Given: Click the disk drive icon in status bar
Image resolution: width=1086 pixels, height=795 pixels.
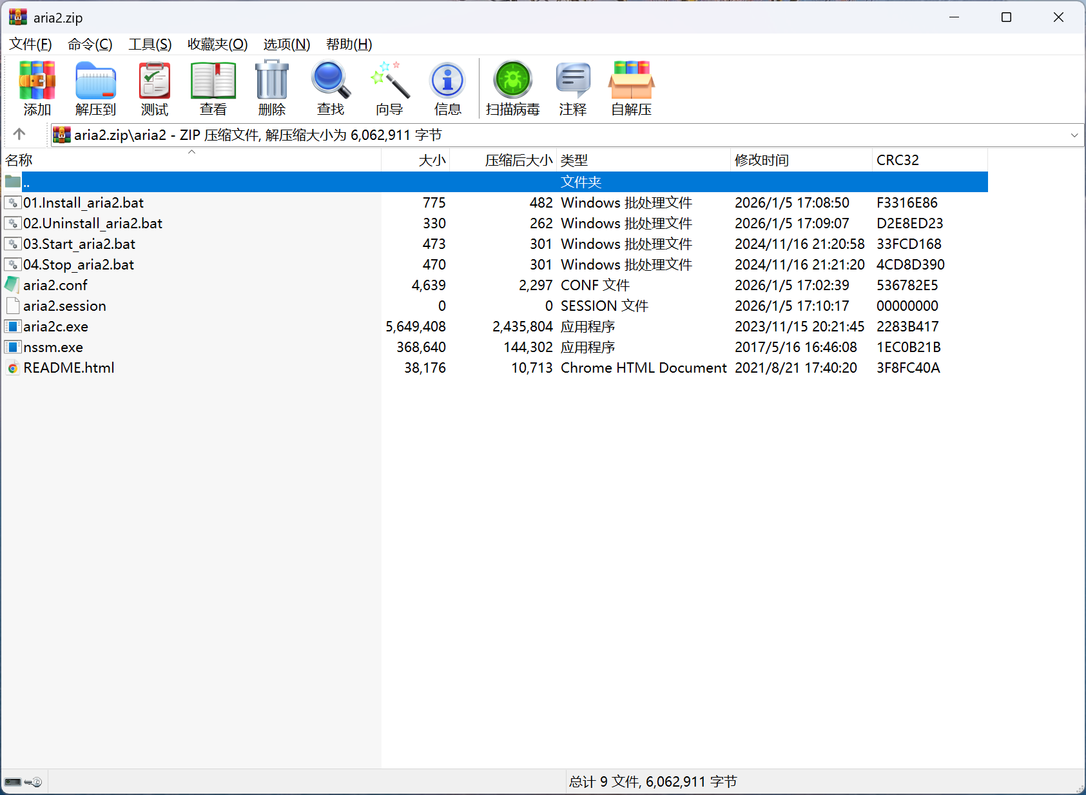Looking at the screenshot, I should [13, 782].
